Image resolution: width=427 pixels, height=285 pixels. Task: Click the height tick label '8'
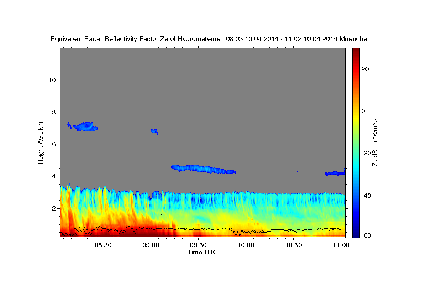pos(53,112)
